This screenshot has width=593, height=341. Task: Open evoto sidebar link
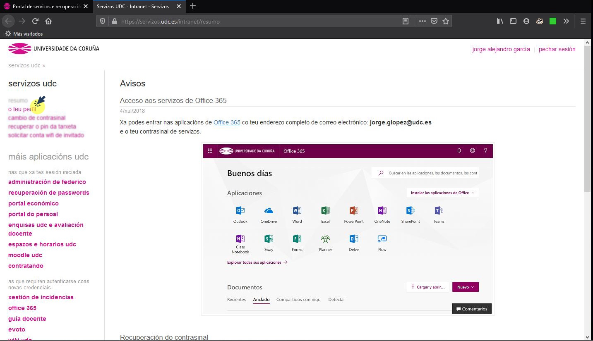pos(17,329)
